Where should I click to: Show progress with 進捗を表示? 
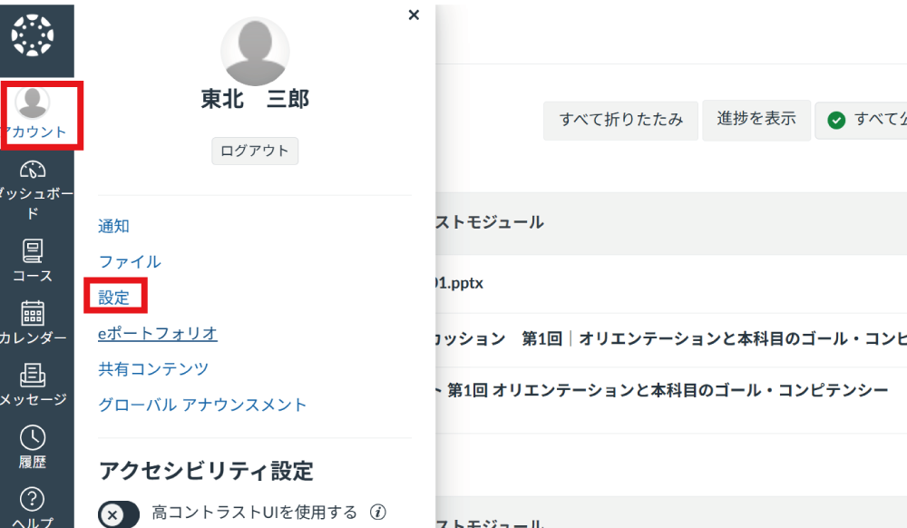point(756,120)
